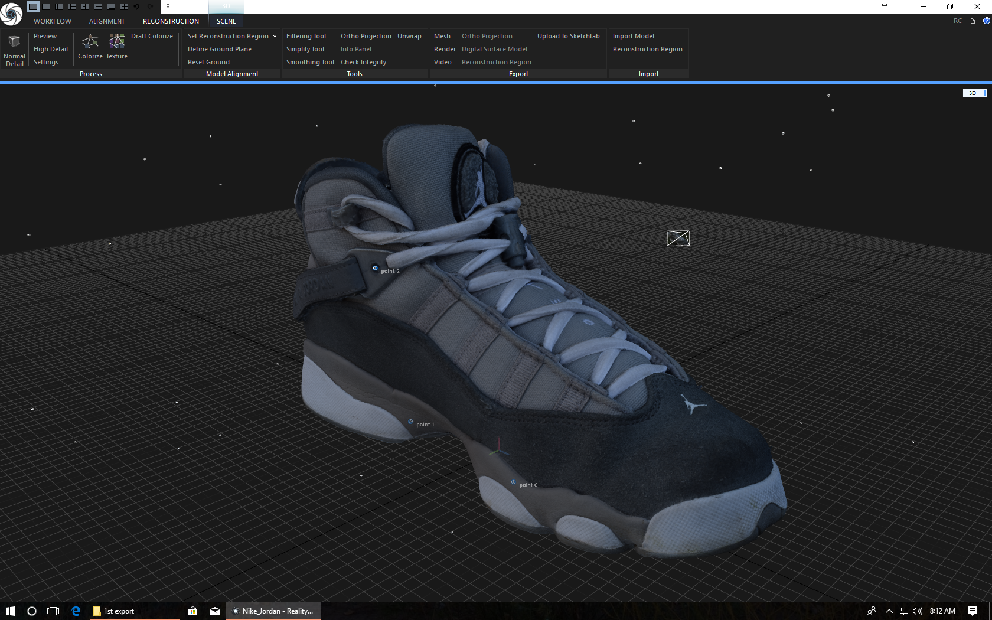Open Mail from the taskbar

(214, 611)
